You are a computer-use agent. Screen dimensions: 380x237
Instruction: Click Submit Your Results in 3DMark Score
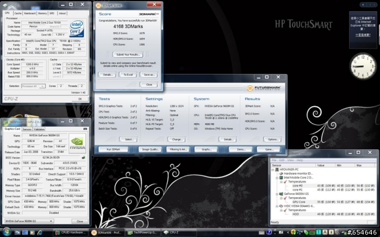coord(128,55)
